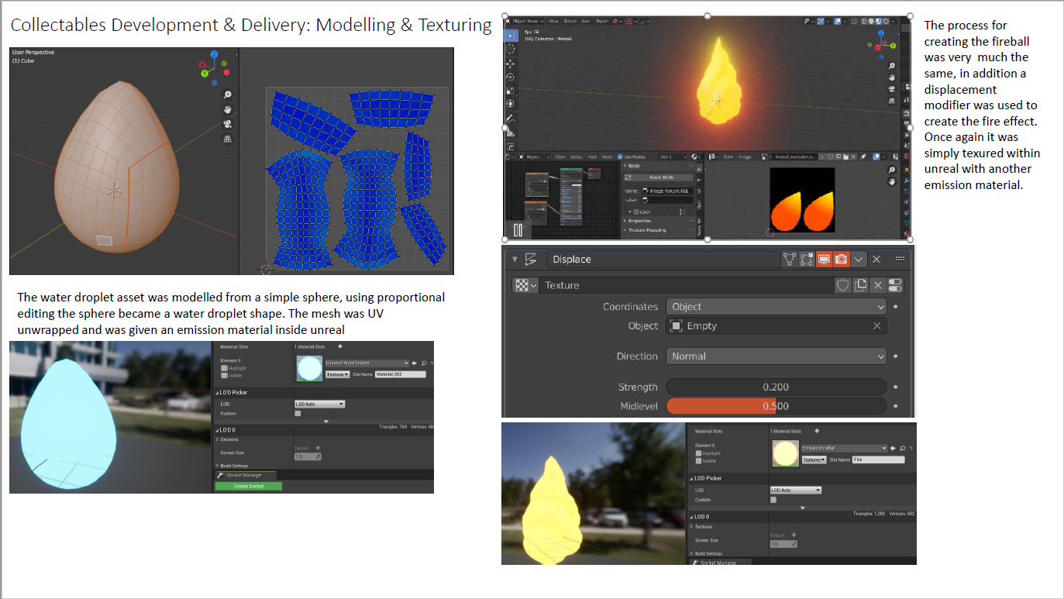The width and height of the screenshot is (1064, 599).
Task: Click camera view icon in water droplet viewport
Action: (228, 124)
